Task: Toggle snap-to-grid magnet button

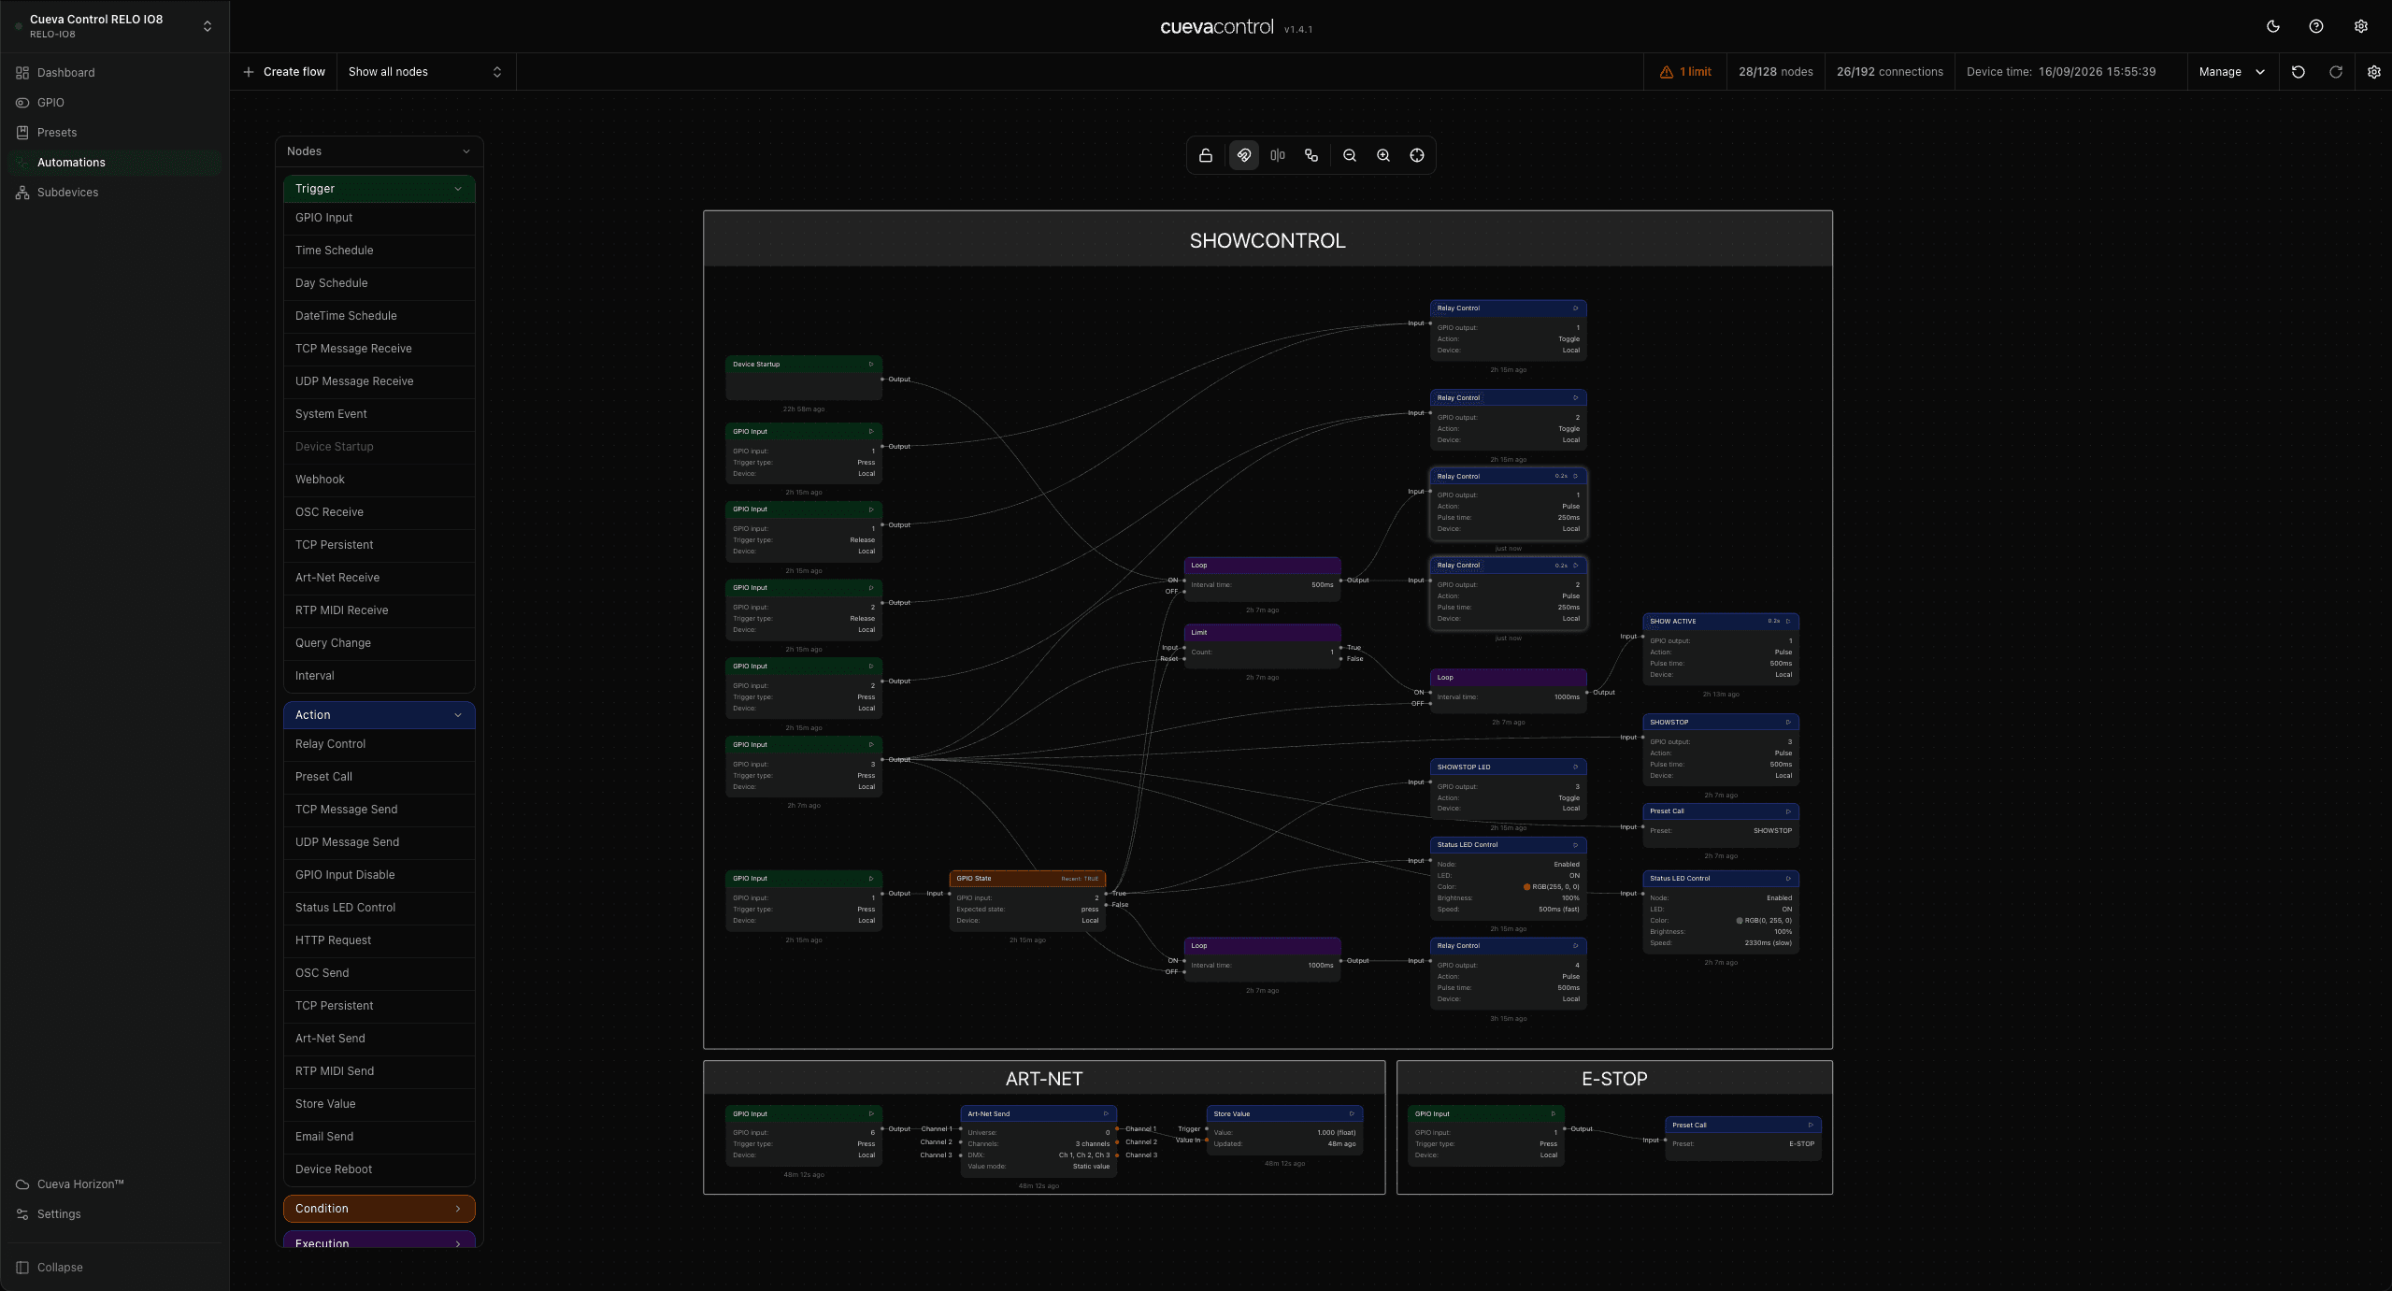Action: (x=1243, y=155)
